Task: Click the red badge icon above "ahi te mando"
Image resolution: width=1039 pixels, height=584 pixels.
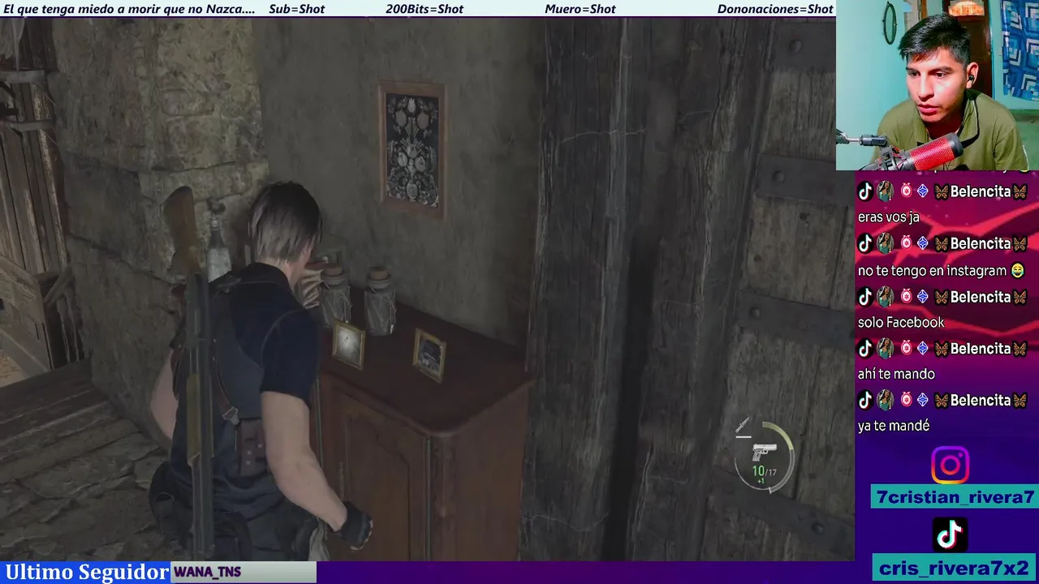Action: pyautogui.click(x=906, y=348)
